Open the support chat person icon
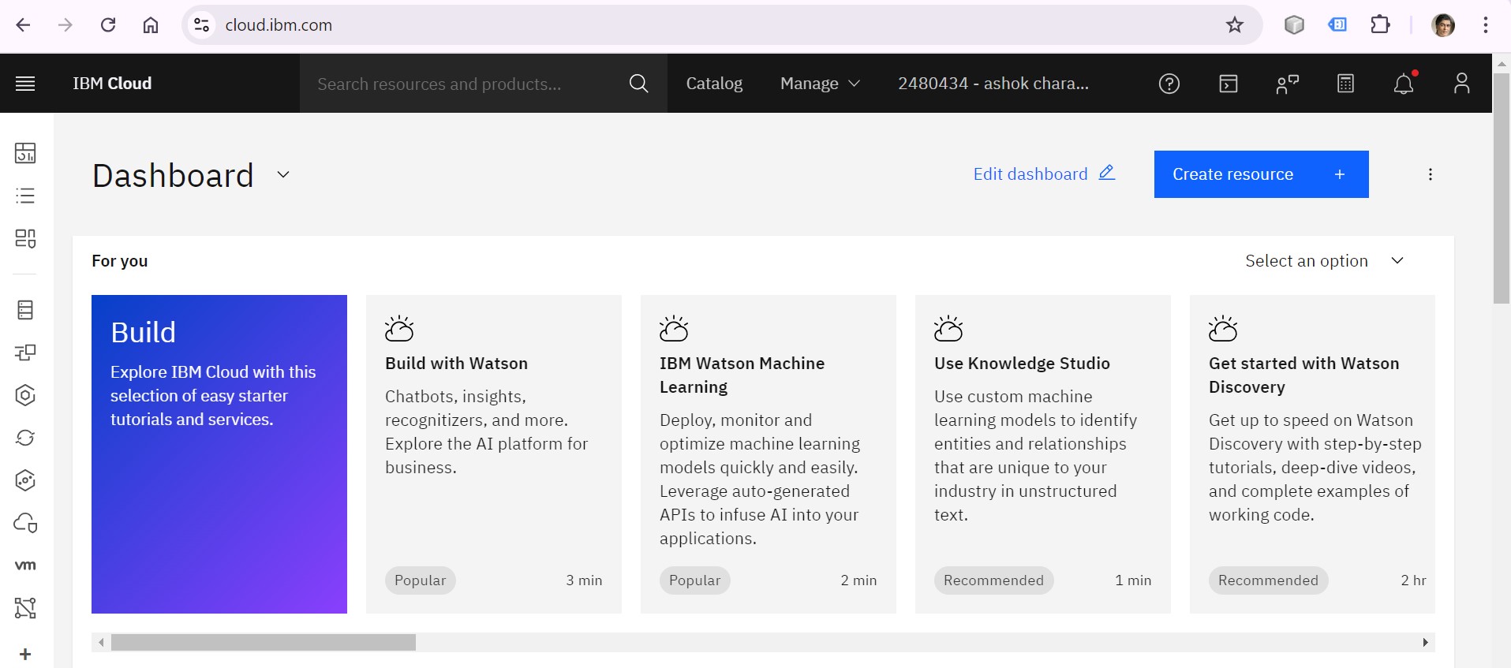Image resolution: width=1511 pixels, height=668 pixels. tap(1287, 84)
